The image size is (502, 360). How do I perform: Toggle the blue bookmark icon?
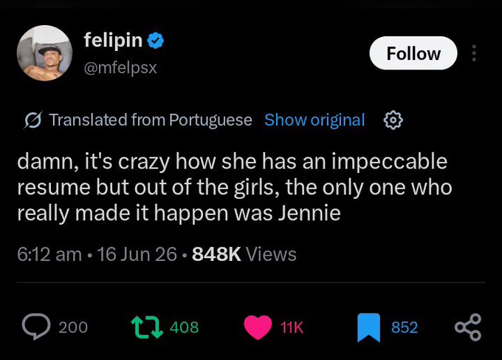click(x=368, y=327)
